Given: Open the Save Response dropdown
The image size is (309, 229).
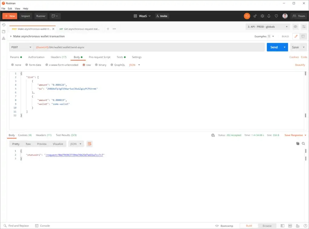Looking at the screenshot, I should tap(295, 135).
